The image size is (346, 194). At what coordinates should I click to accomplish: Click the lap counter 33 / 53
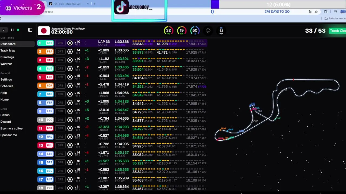[x=315, y=31]
